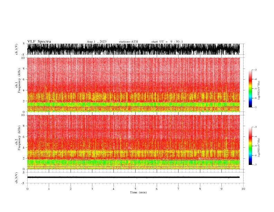Viewport: 274px width, 212px height.
Task: Click time axis tick label "3"
Action: point(92,189)
